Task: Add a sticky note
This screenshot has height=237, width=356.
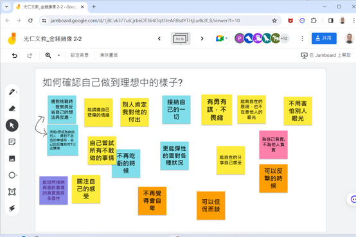Action: (x=12, y=142)
